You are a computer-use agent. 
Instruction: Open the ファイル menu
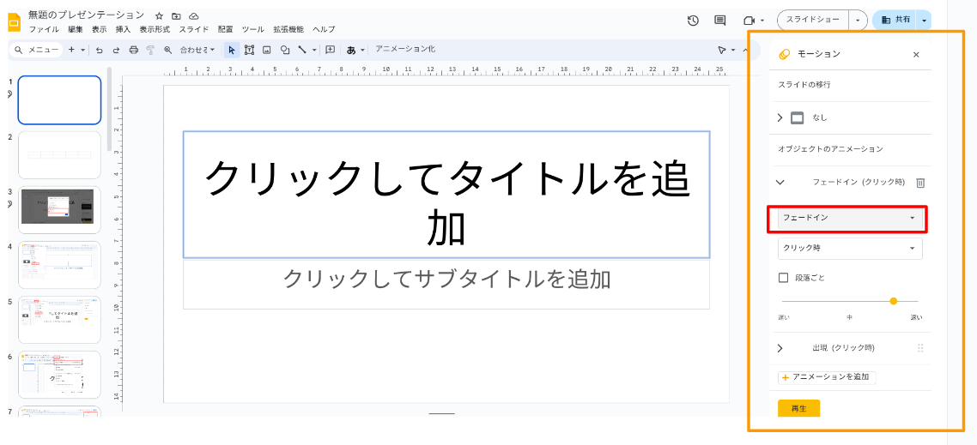tap(45, 29)
